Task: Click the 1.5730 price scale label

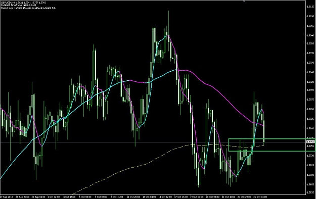Action: [x=310, y=156]
